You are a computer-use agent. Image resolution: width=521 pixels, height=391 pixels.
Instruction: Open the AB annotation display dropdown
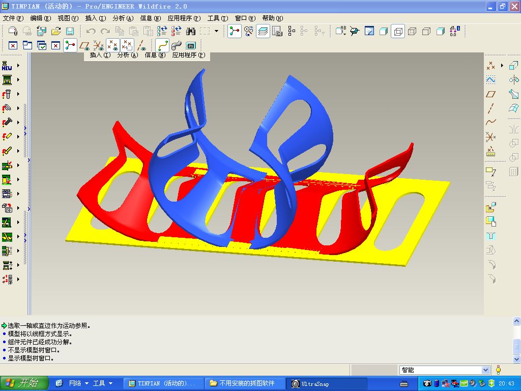coord(341,32)
